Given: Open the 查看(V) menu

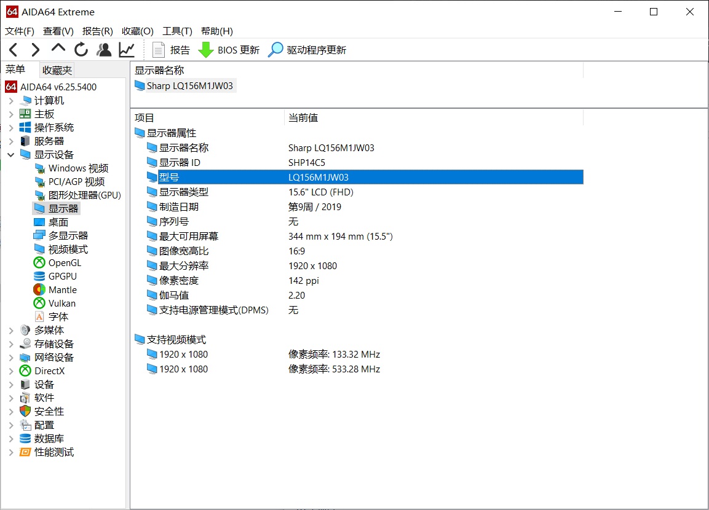Looking at the screenshot, I should (58, 31).
